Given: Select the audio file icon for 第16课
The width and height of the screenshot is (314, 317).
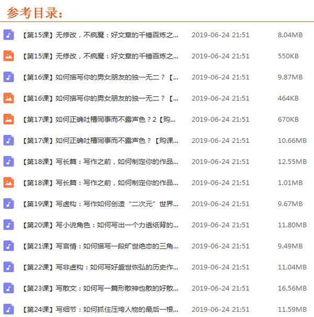Looking at the screenshot, I should [8, 77].
